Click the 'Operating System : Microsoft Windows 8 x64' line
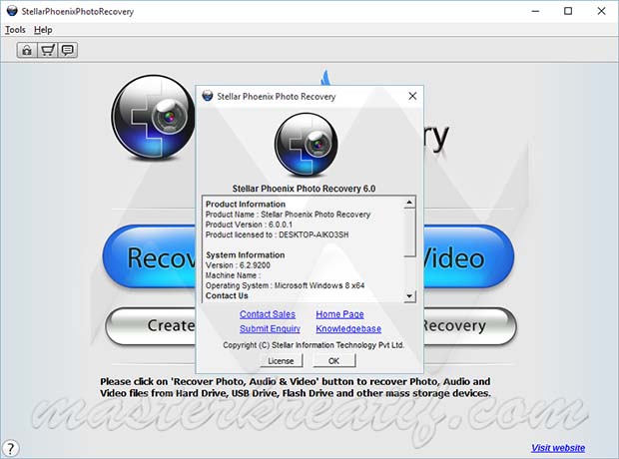Screen dimensions: 619x459 point(285,285)
